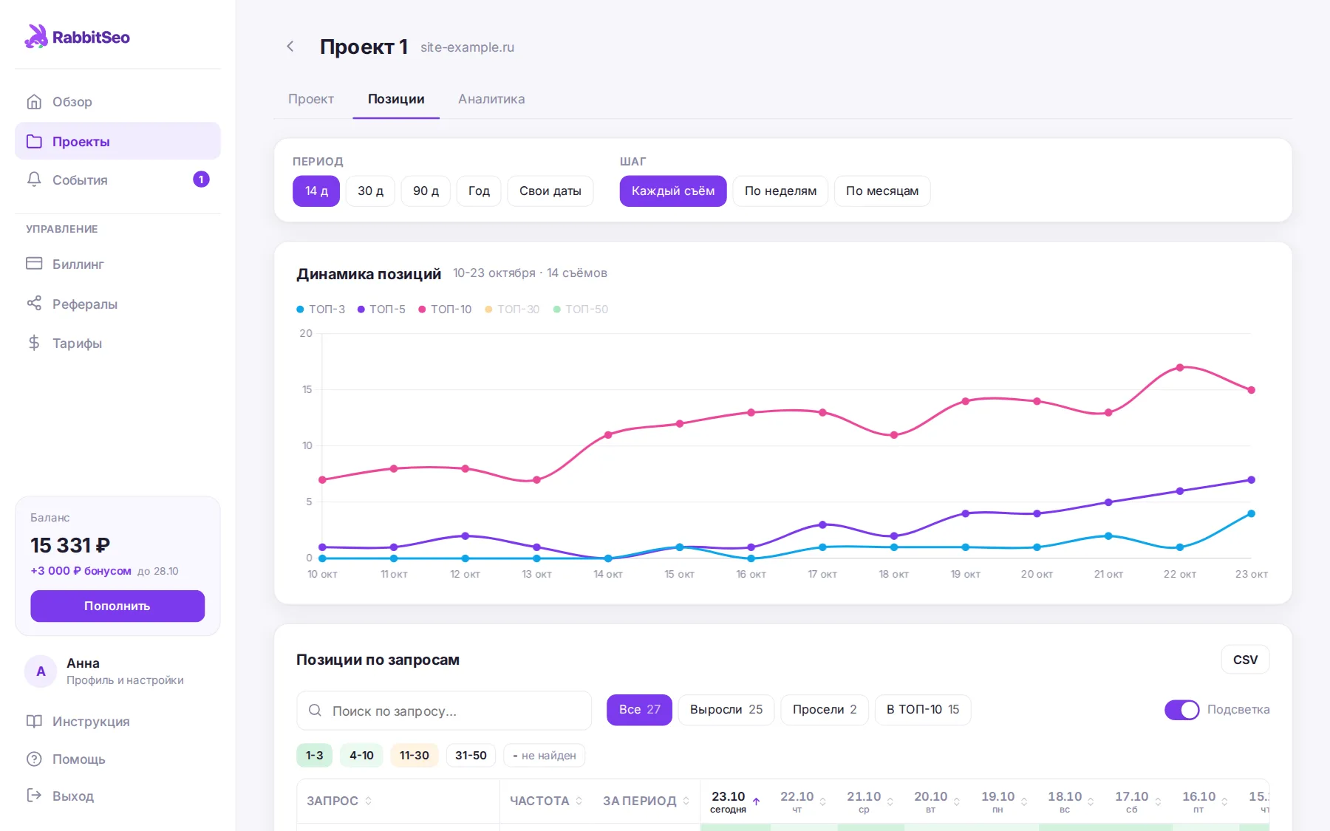Viewport: 1330px width, 831px height.
Task: Click the up arrow next to 23.10
Action: [757, 801]
